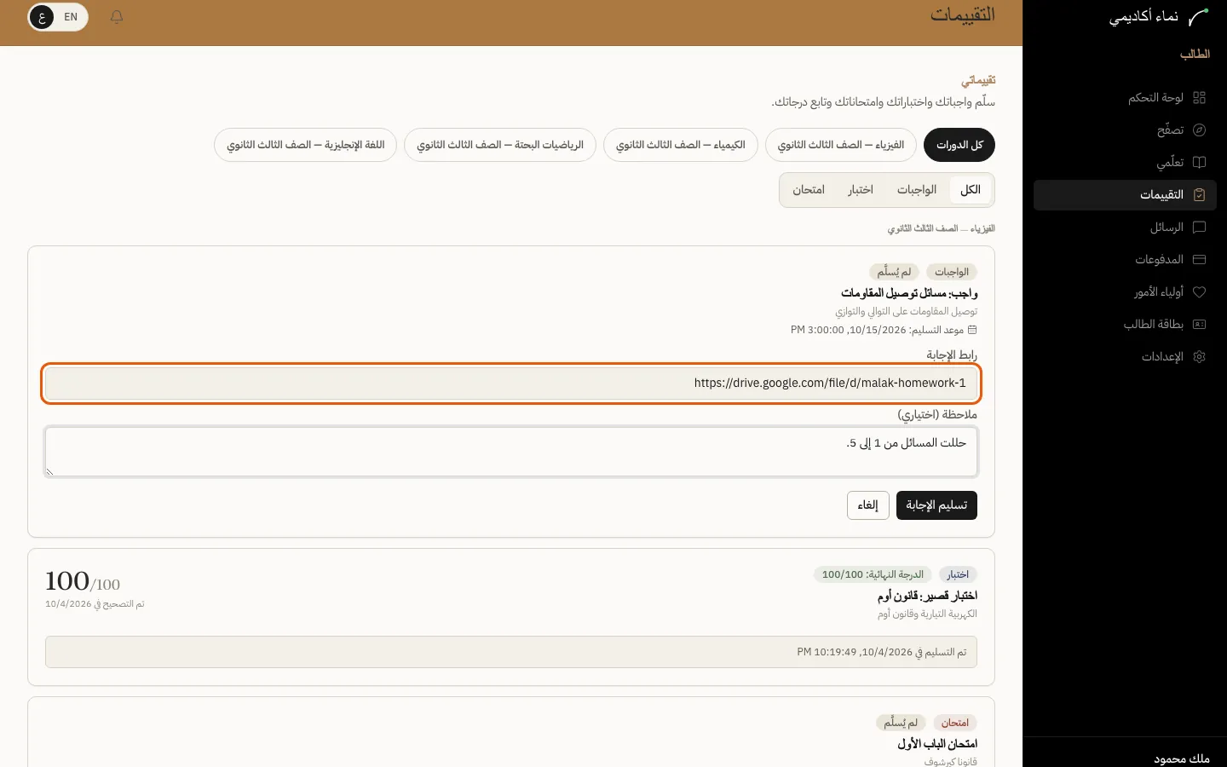
Task: Click the clipboard icon for التقييمات
Action: [x=1200, y=195]
